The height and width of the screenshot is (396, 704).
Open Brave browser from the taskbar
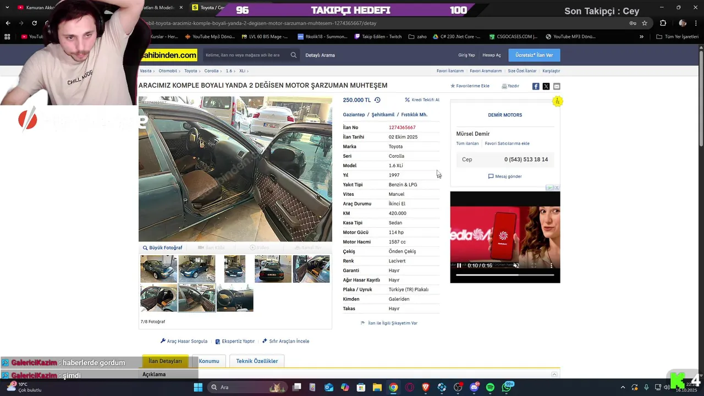pos(426,387)
